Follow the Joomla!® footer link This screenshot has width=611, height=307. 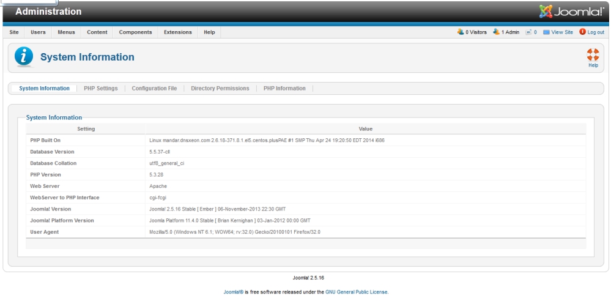234,292
